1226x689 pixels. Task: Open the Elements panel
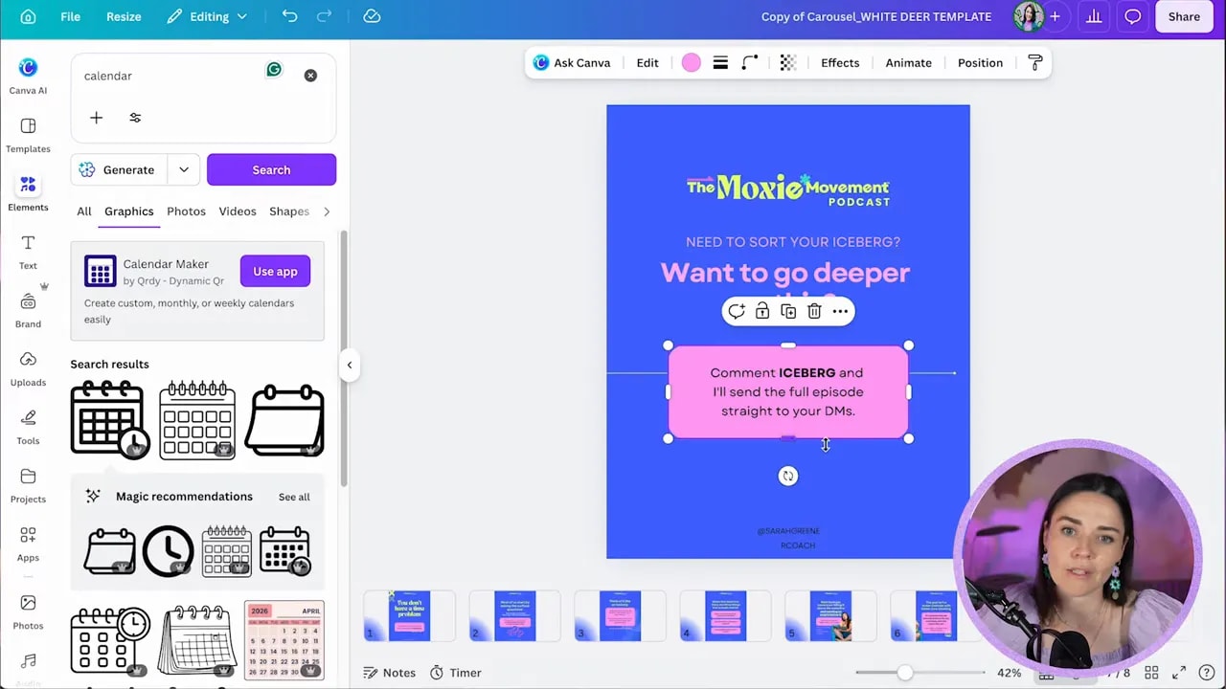pyautogui.click(x=28, y=193)
